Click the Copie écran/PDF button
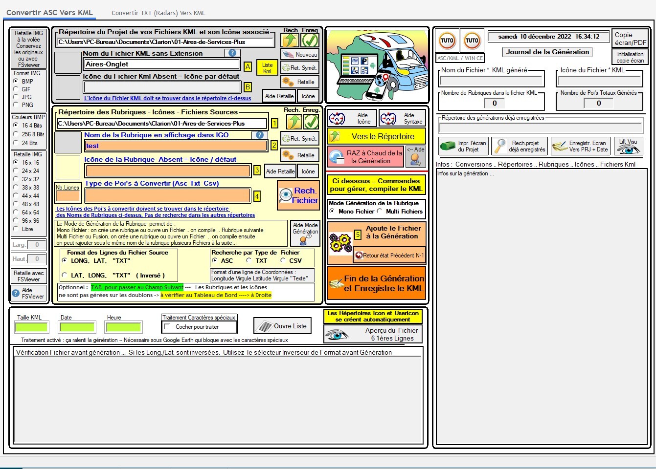The height and width of the screenshot is (469, 656). pyautogui.click(x=631, y=39)
